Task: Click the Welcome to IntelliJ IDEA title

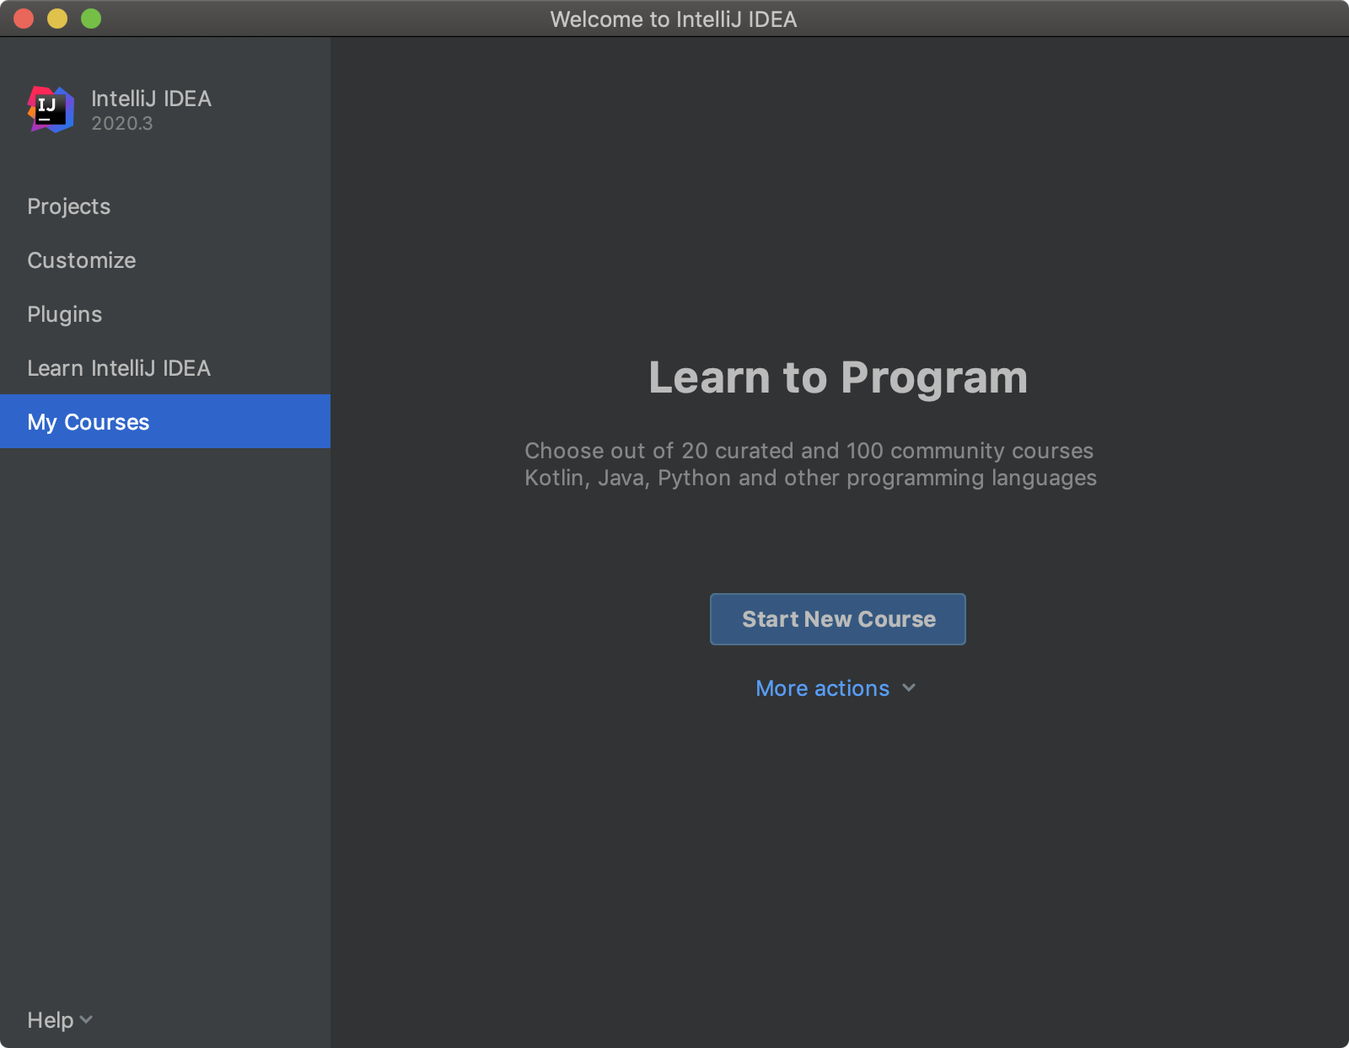Action: pos(674,19)
